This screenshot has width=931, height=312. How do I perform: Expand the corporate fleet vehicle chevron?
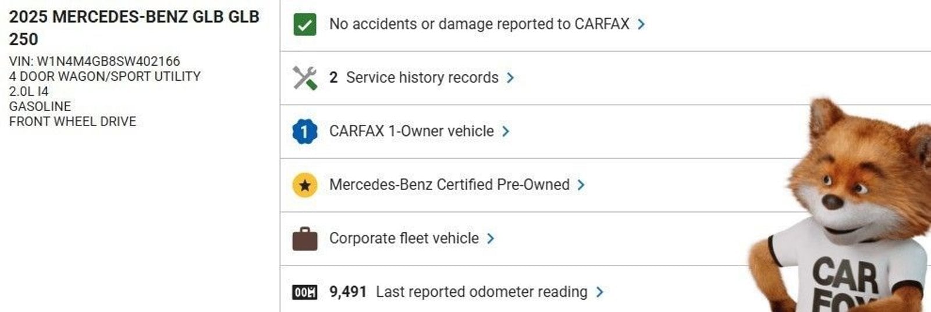point(491,239)
